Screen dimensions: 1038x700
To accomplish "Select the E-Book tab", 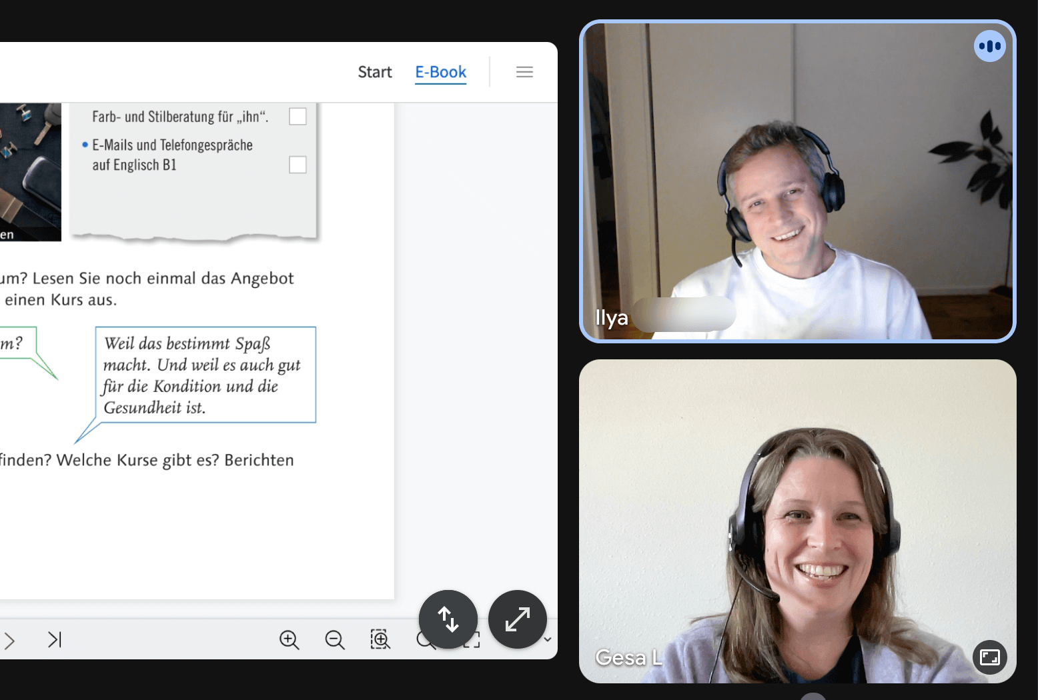I will click(440, 71).
